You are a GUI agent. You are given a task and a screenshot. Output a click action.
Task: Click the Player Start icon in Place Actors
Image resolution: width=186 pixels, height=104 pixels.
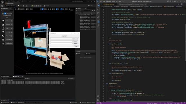(x=3, y=36)
